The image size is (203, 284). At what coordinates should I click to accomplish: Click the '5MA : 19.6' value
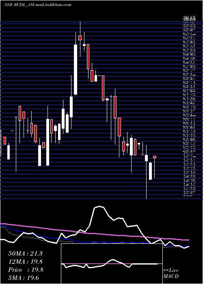point(24,278)
